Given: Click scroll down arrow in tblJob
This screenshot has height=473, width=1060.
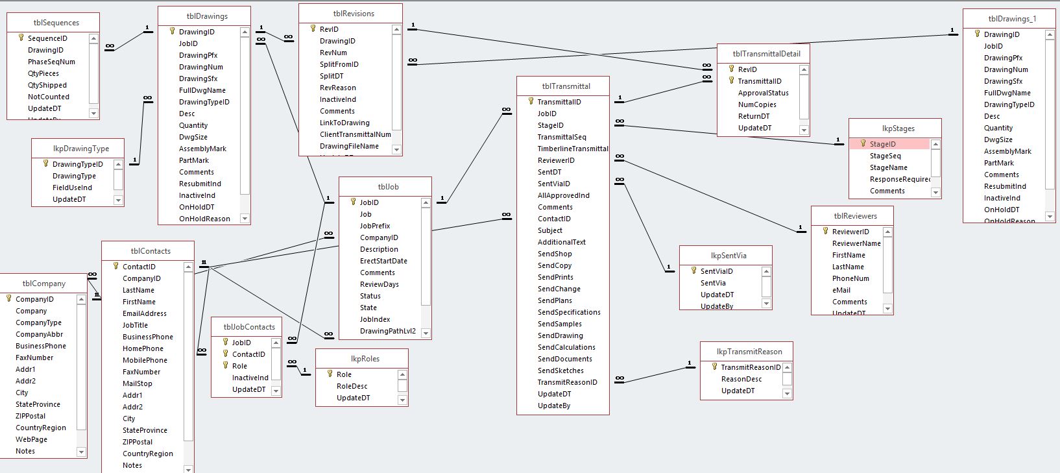Looking at the screenshot, I should click(x=426, y=333).
